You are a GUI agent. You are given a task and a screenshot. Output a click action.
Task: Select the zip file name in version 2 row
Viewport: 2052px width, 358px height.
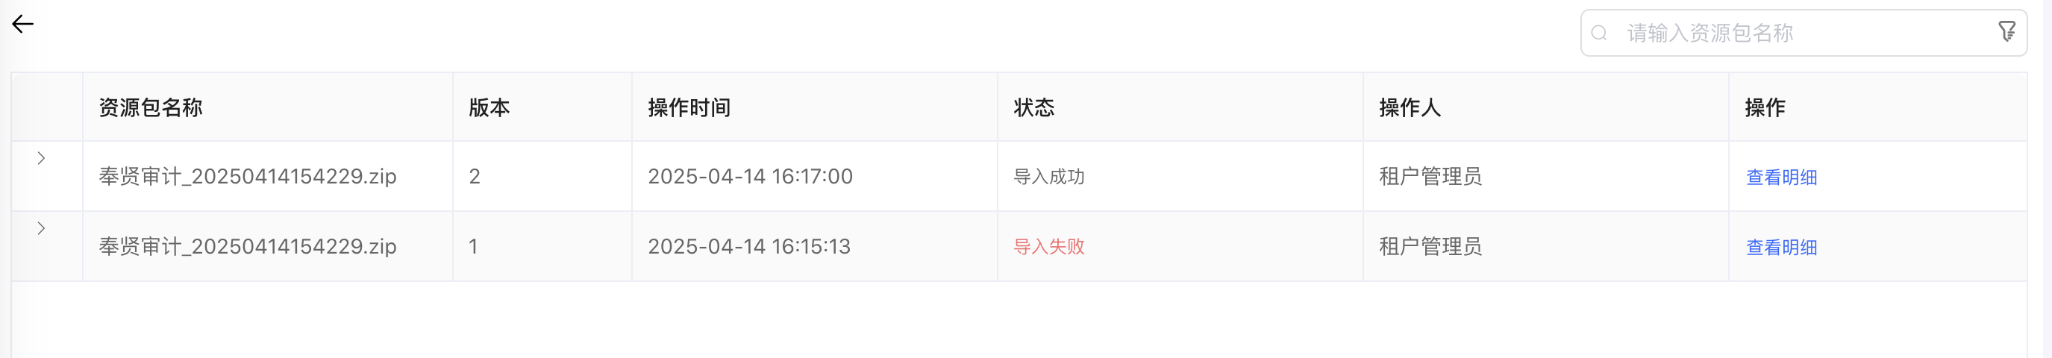248,177
